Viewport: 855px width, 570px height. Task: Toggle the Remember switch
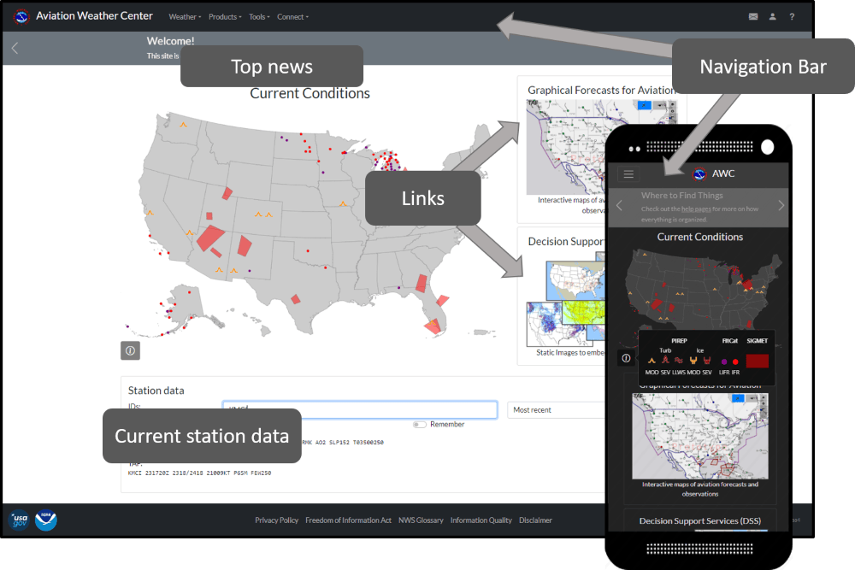tap(419, 425)
